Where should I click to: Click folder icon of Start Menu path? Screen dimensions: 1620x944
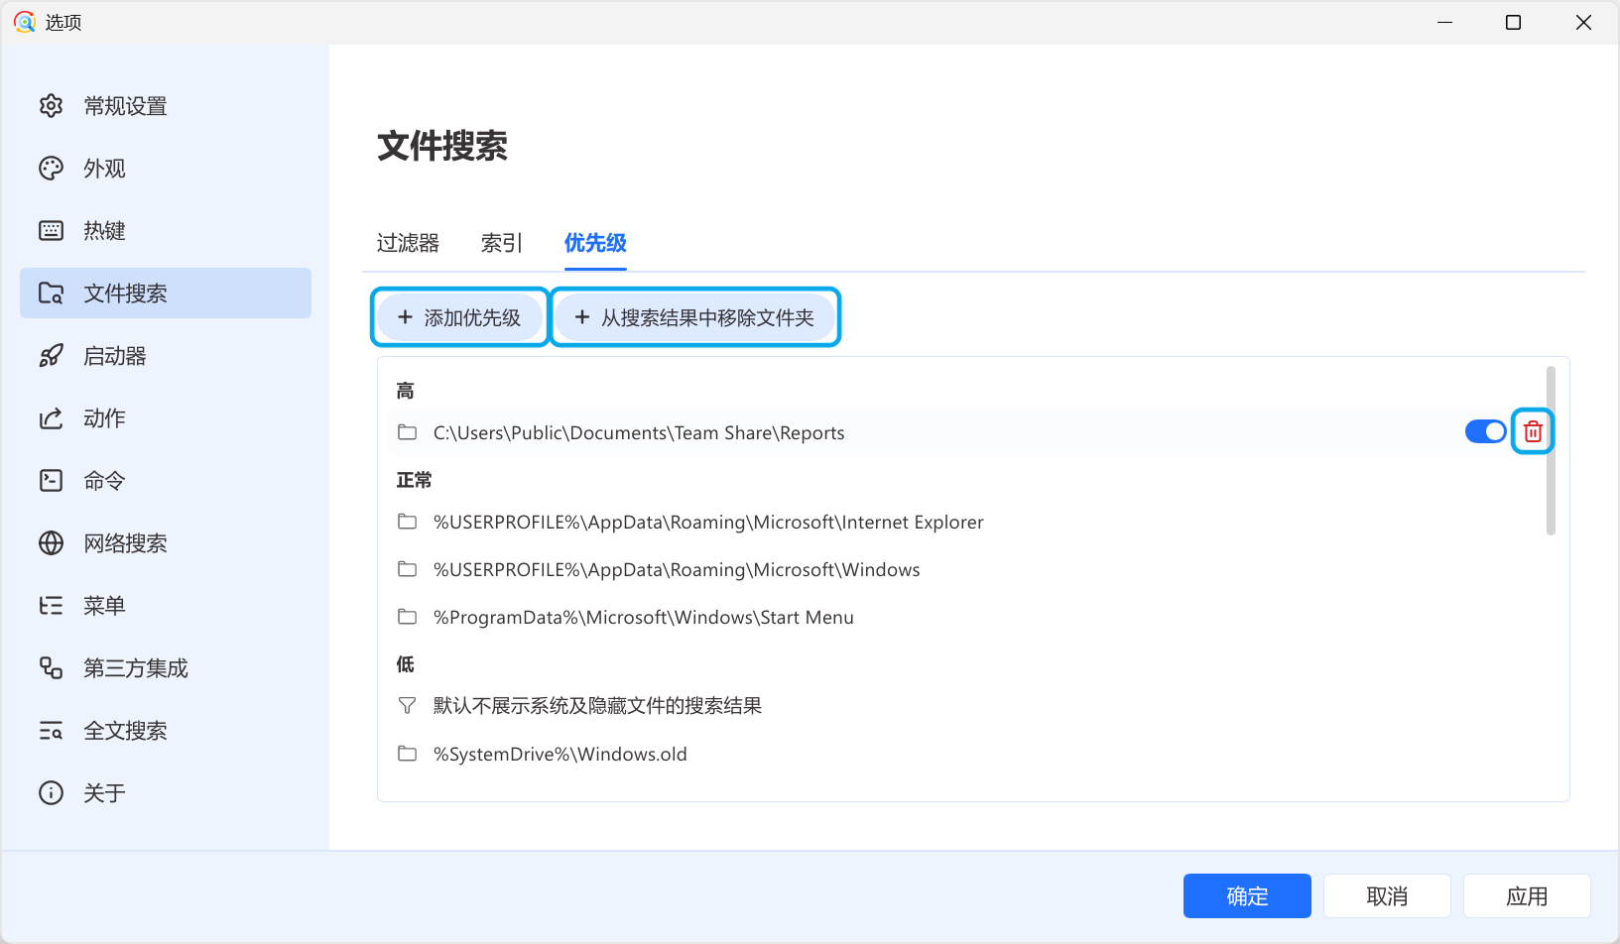pos(407,617)
